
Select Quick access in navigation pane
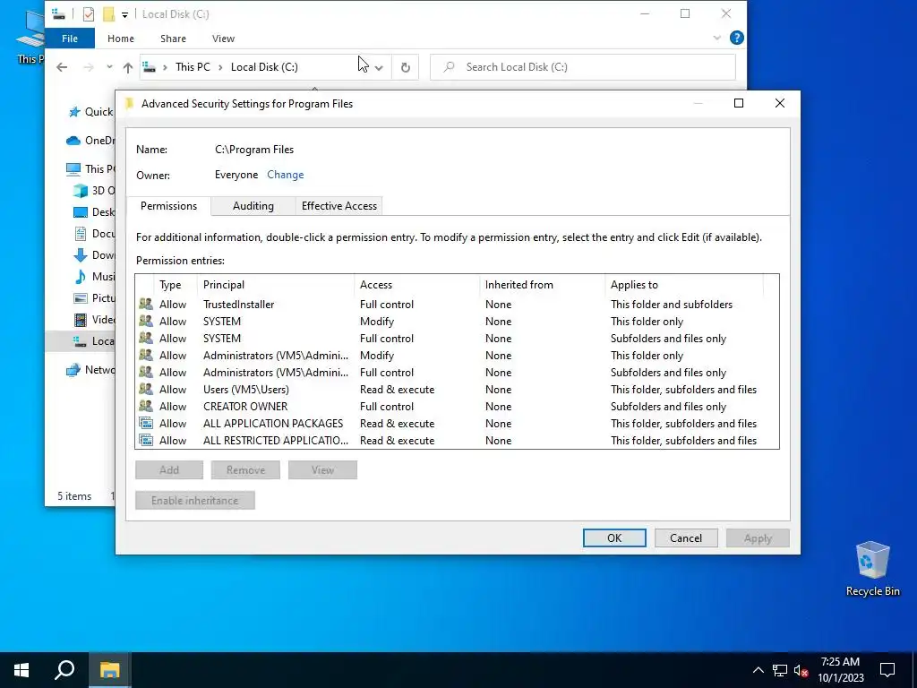pyautogui.click(x=90, y=112)
